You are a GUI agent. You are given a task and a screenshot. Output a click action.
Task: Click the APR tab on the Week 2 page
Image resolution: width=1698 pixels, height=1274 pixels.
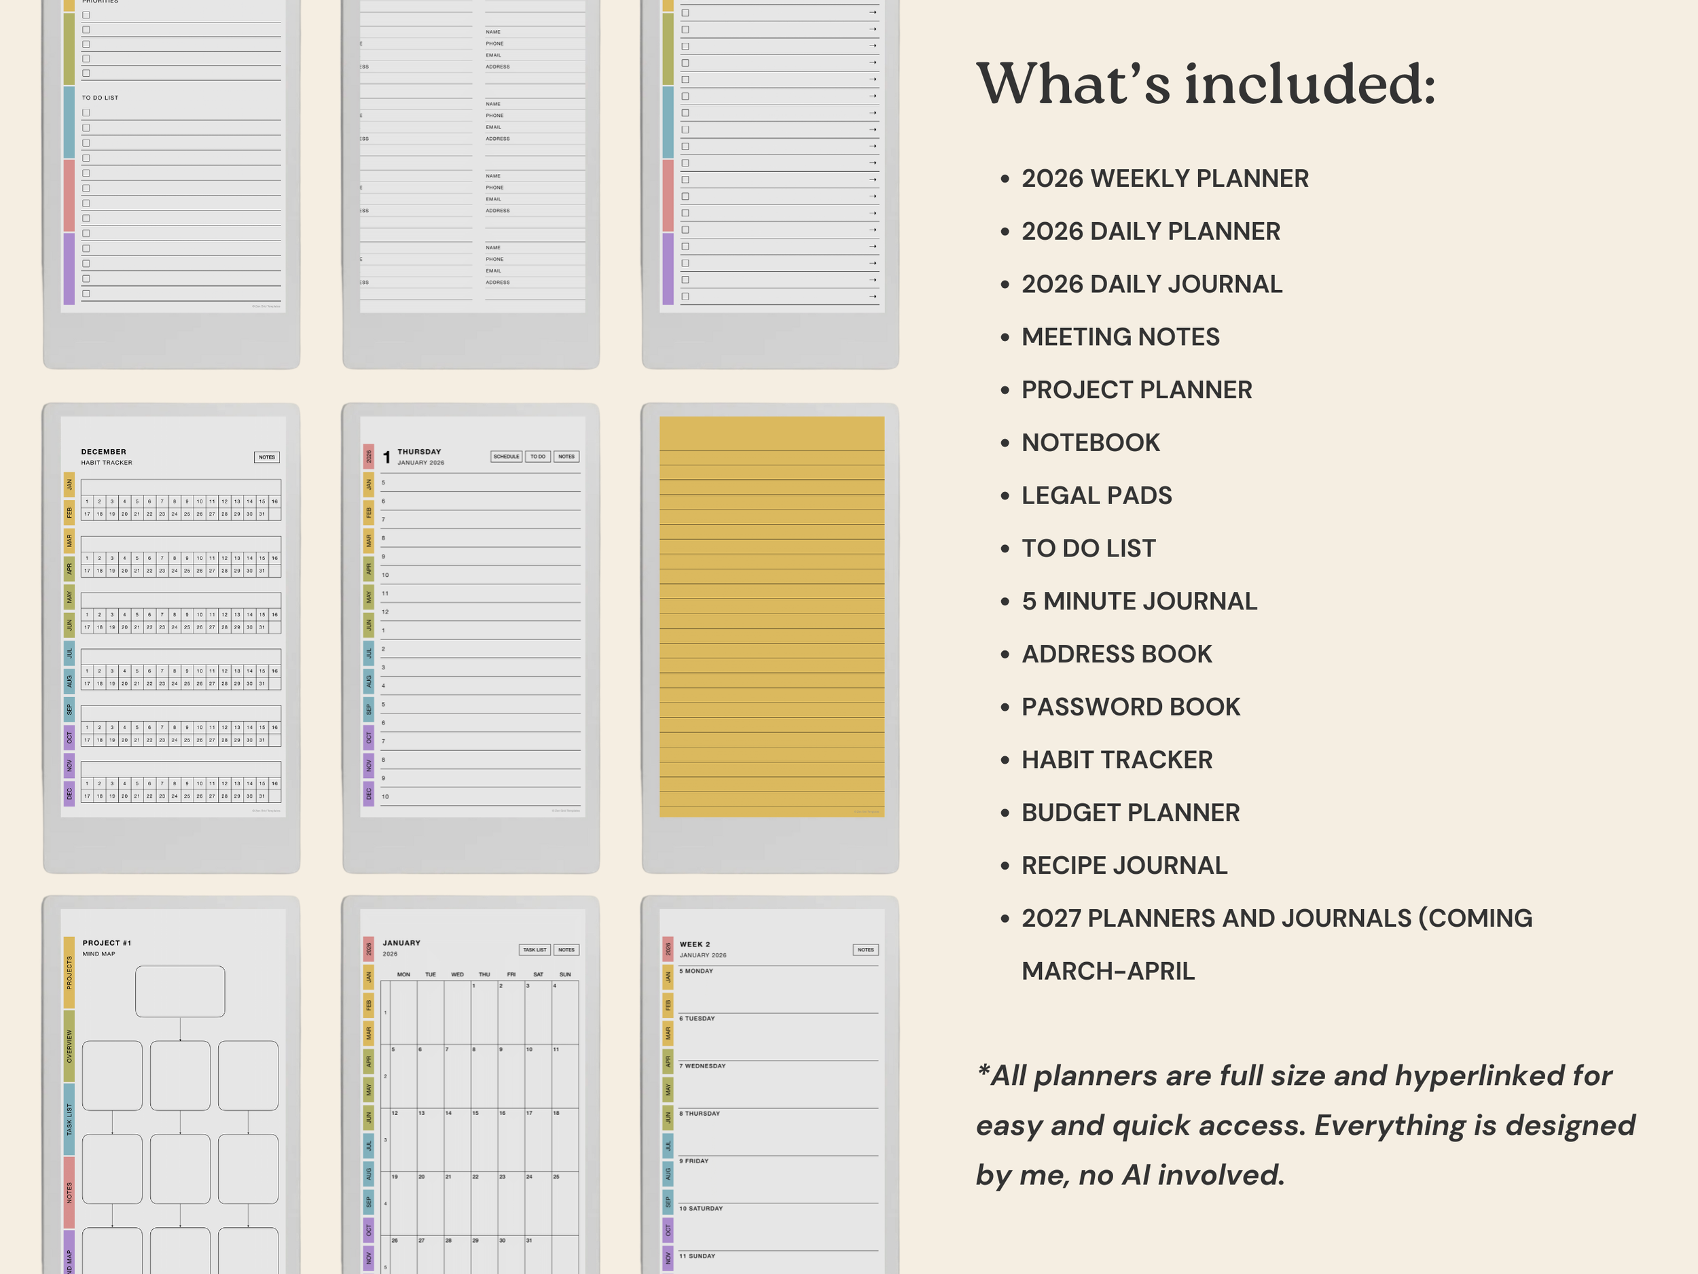coord(668,1061)
